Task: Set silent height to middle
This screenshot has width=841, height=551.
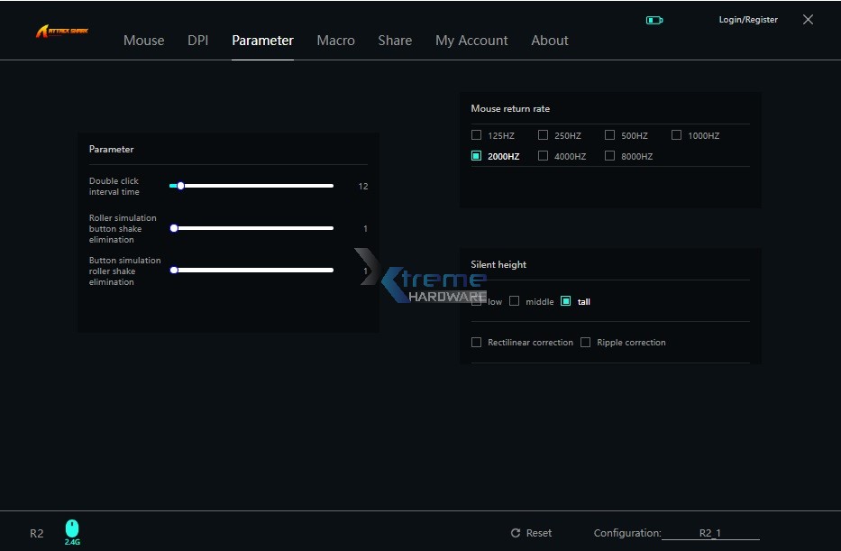Action: 515,301
